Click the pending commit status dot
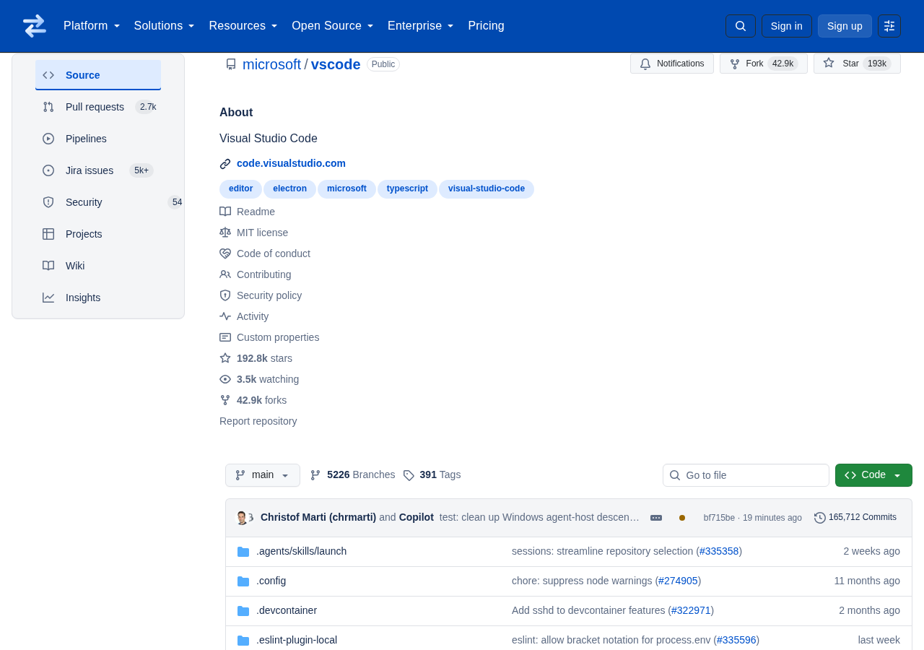 click(x=682, y=518)
